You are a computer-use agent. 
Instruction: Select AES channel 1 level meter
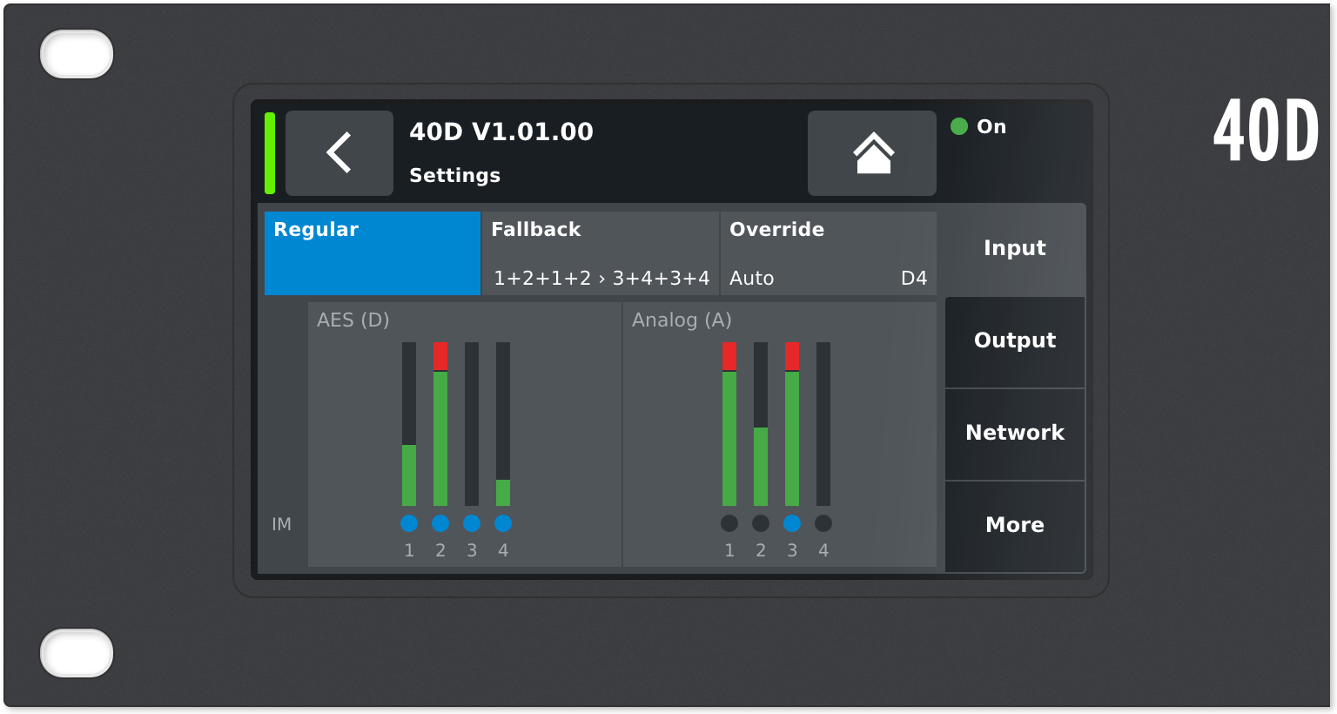[x=409, y=424]
